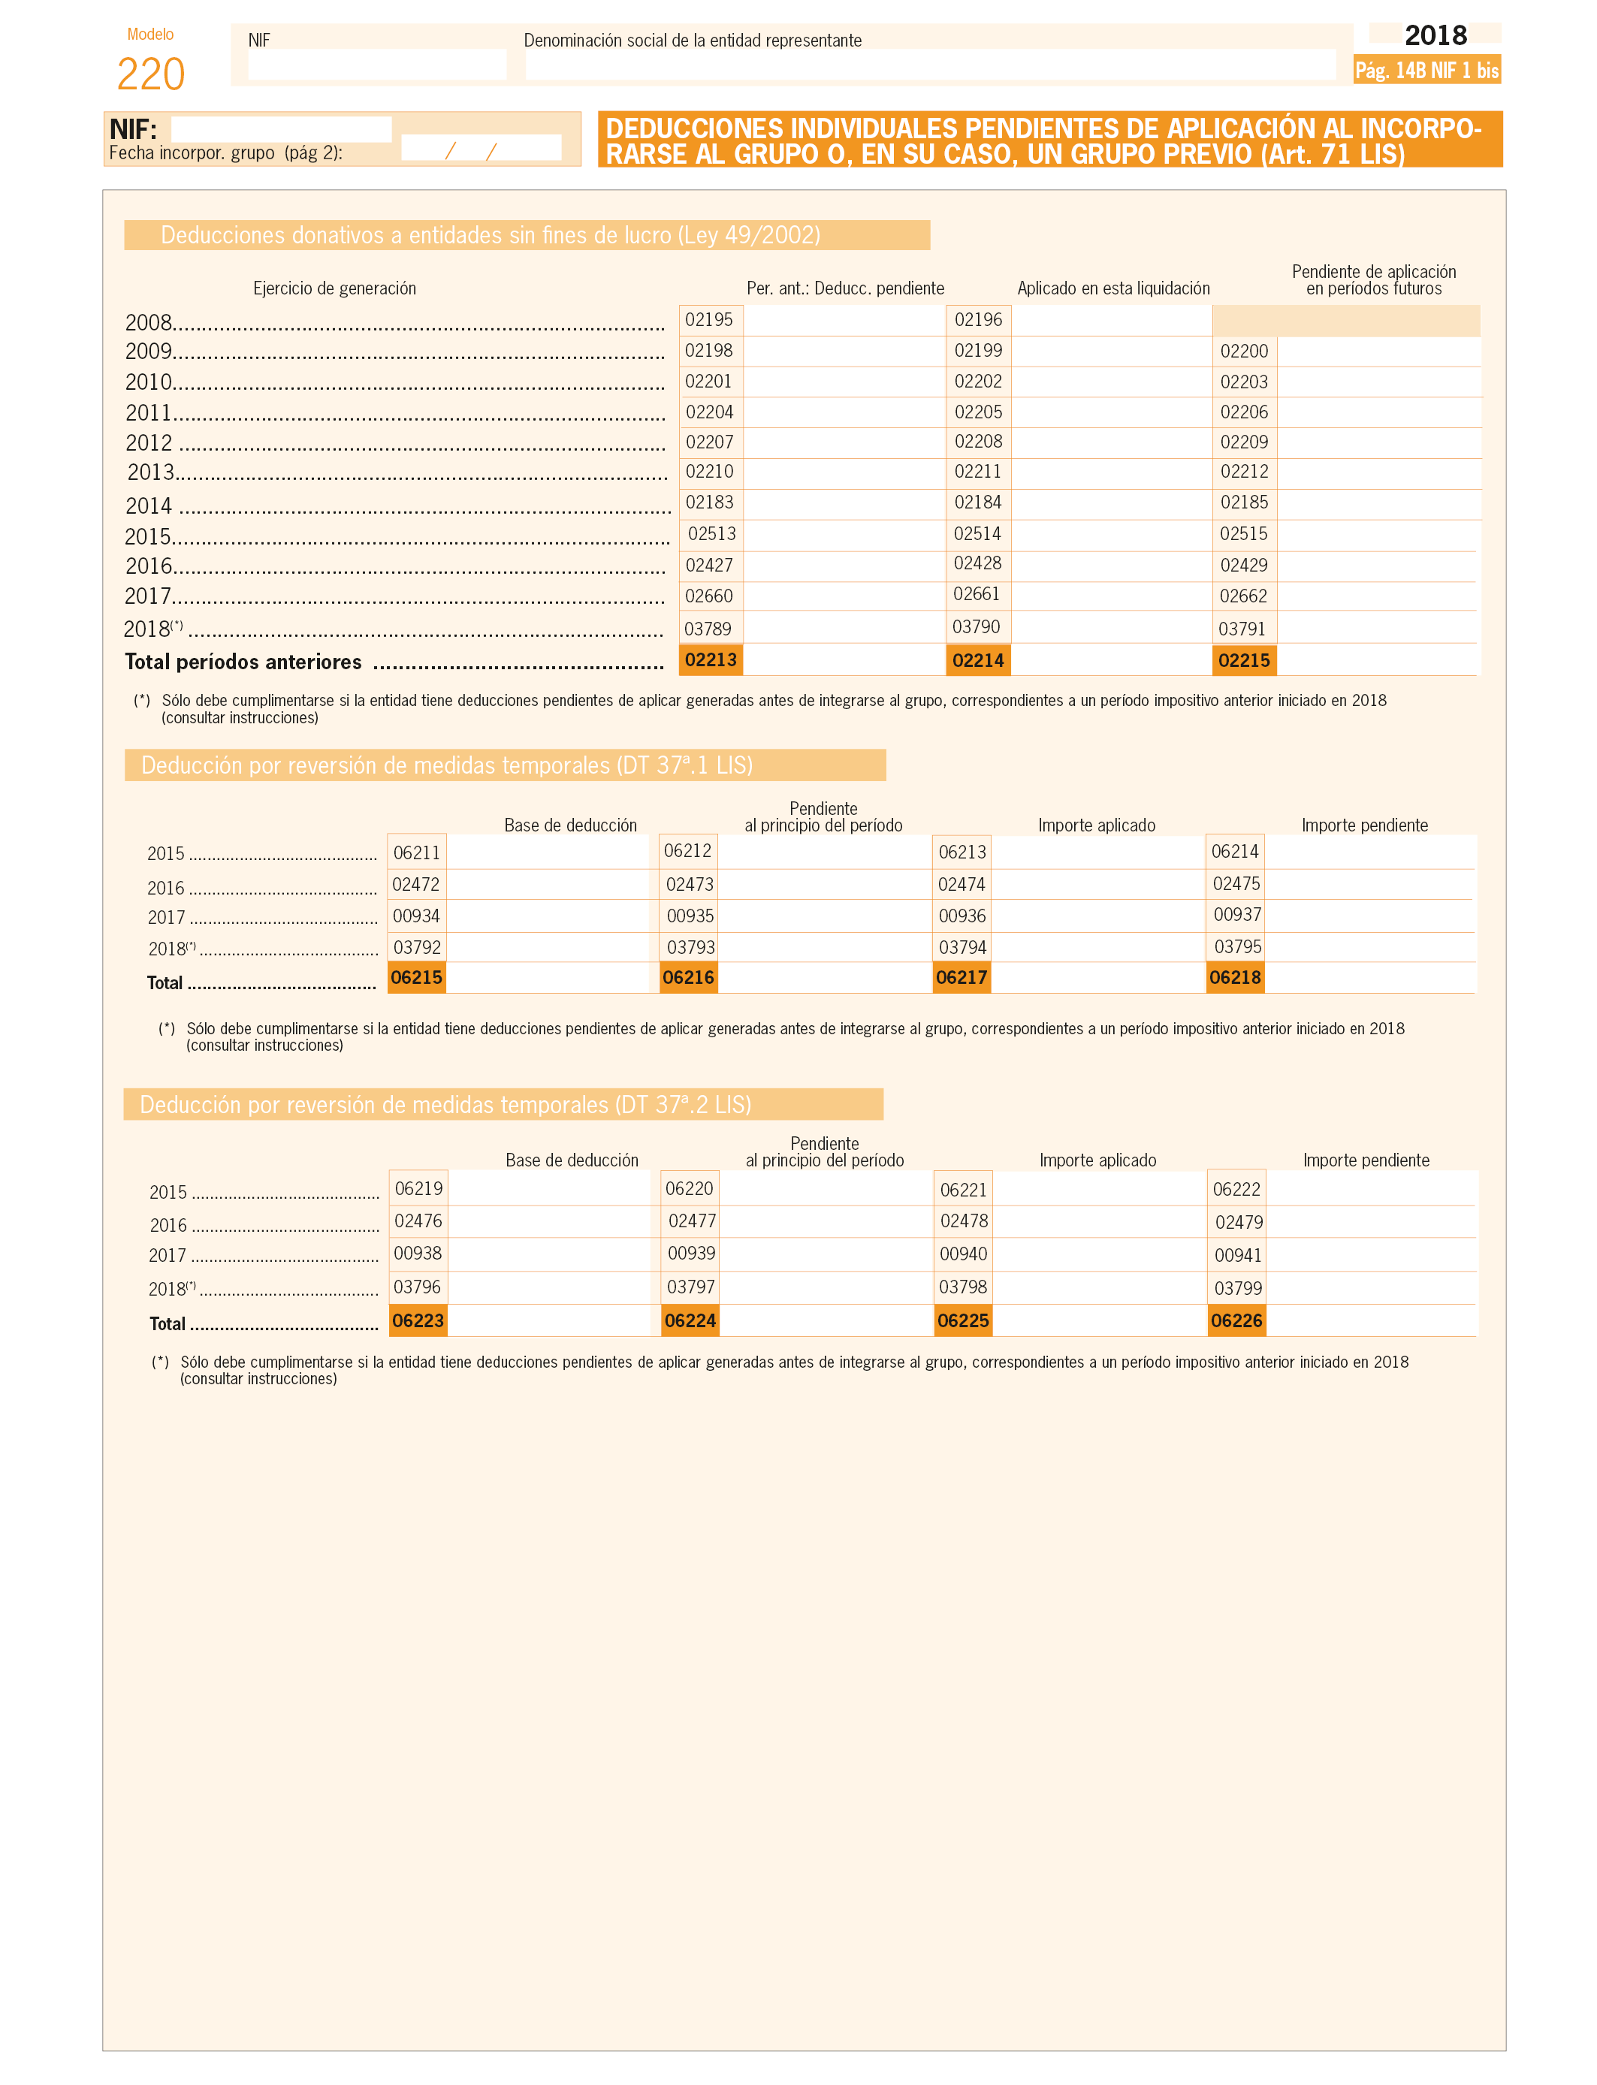Viewport: 1597px width, 2085px height.
Task: Click total field for box 02213
Action: point(844,659)
